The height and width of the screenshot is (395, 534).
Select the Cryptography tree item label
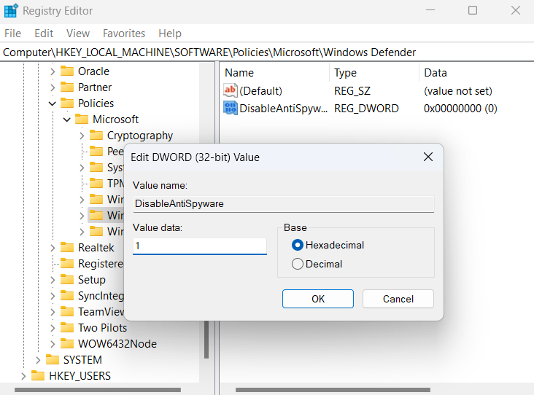point(140,136)
